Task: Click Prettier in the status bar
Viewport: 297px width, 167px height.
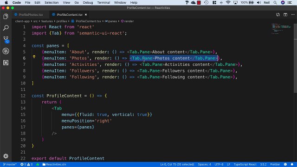Action: tap(275, 164)
